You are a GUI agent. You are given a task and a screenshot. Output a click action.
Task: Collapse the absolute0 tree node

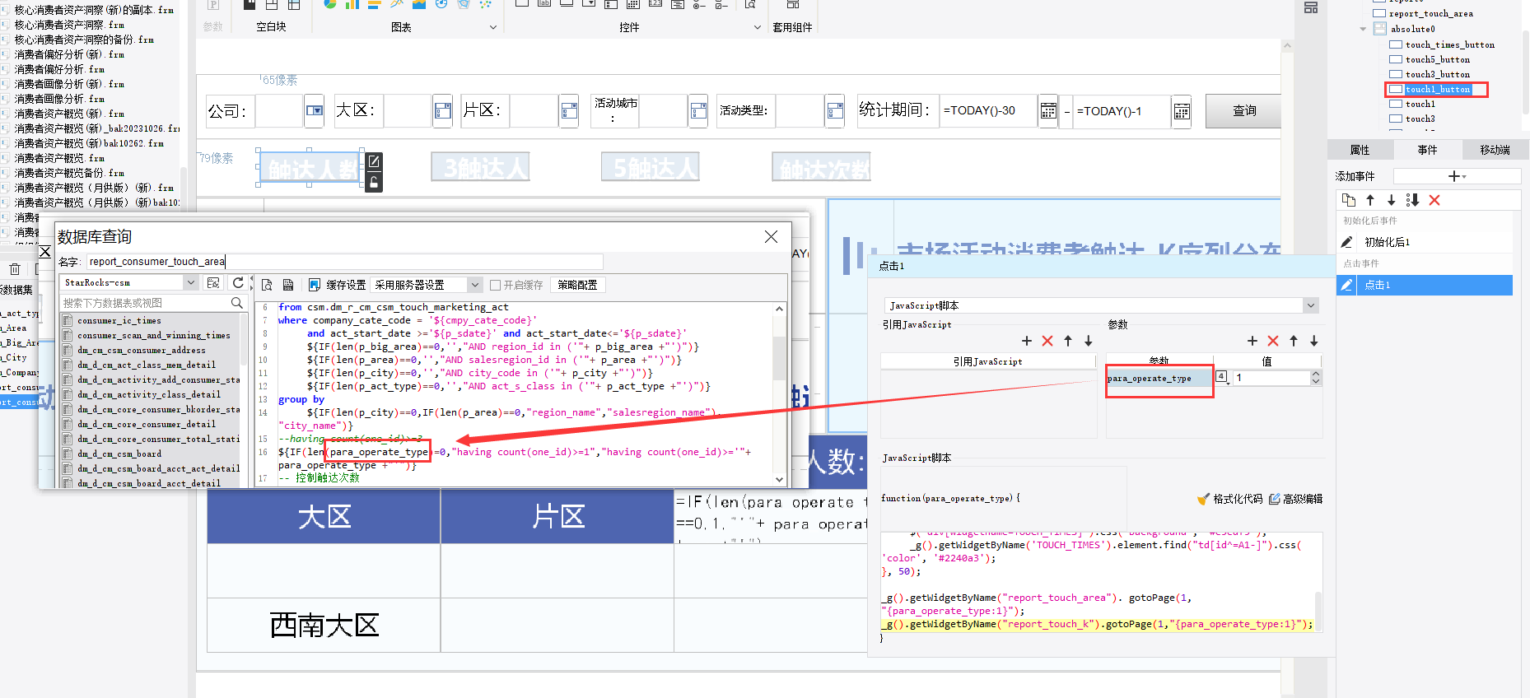1364,29
